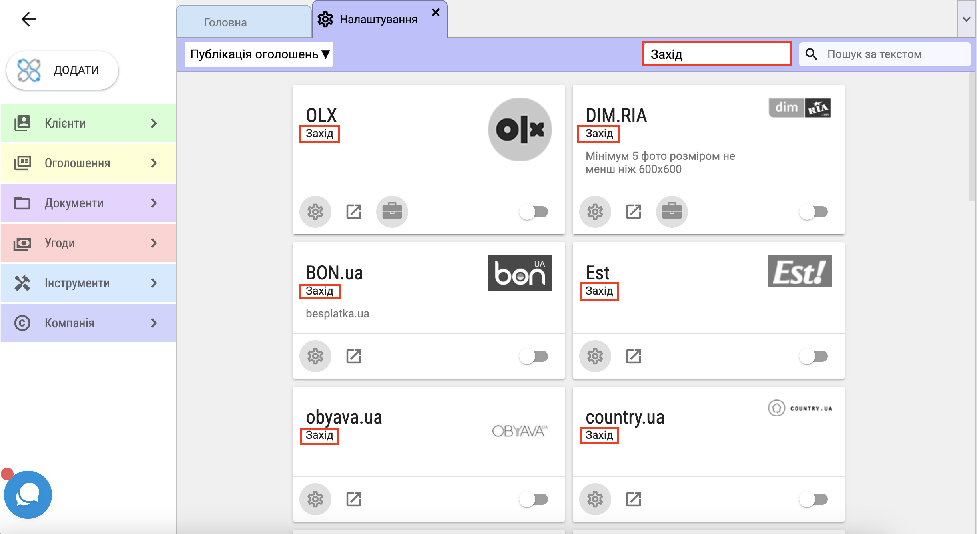Open BON.ua external link icon
Image resolution: width=977 pixels, height=534 pixels.
354,356
